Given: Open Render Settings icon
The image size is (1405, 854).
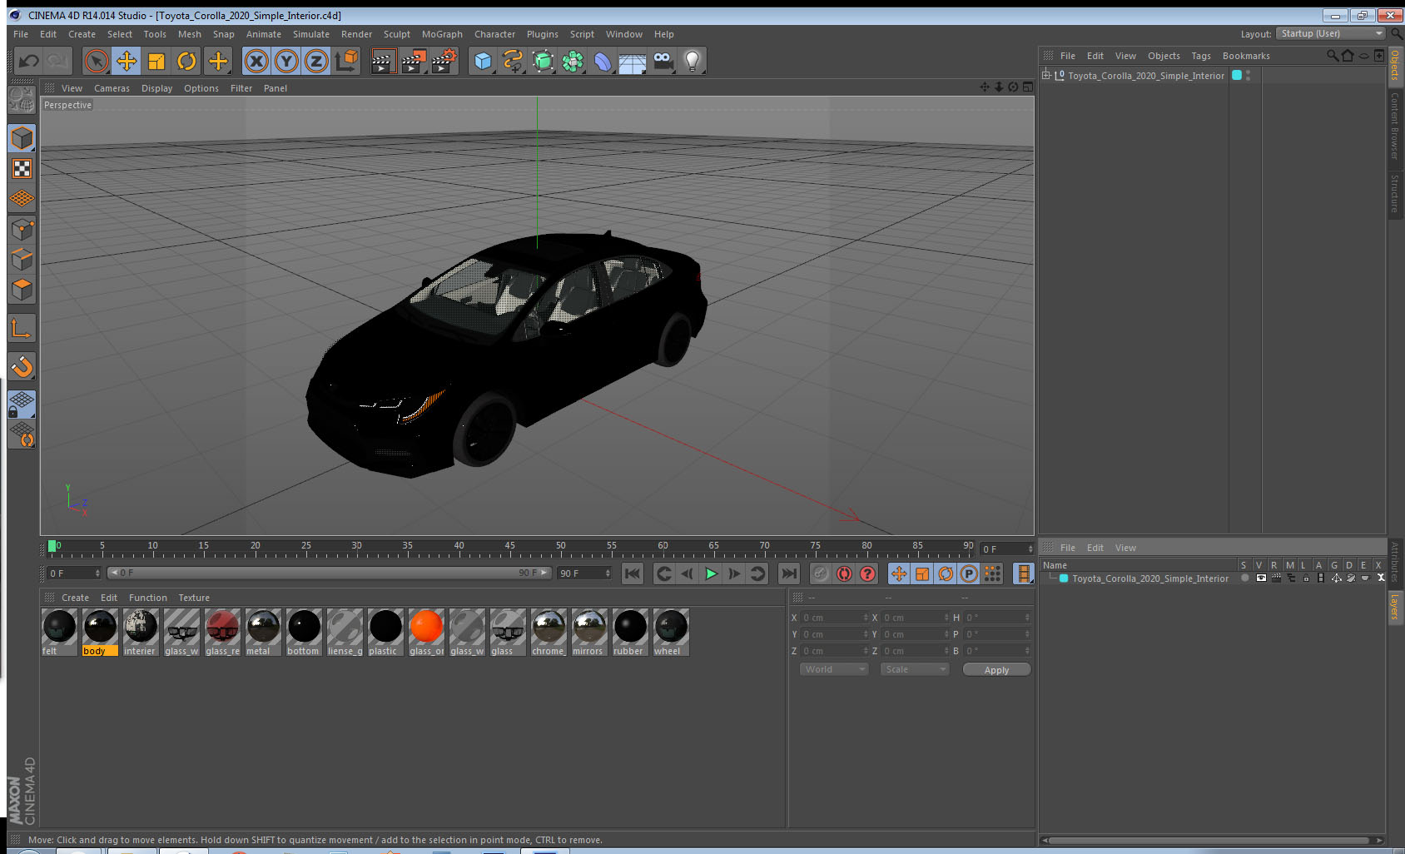Looking at the screenshot, I should point(444,61).
